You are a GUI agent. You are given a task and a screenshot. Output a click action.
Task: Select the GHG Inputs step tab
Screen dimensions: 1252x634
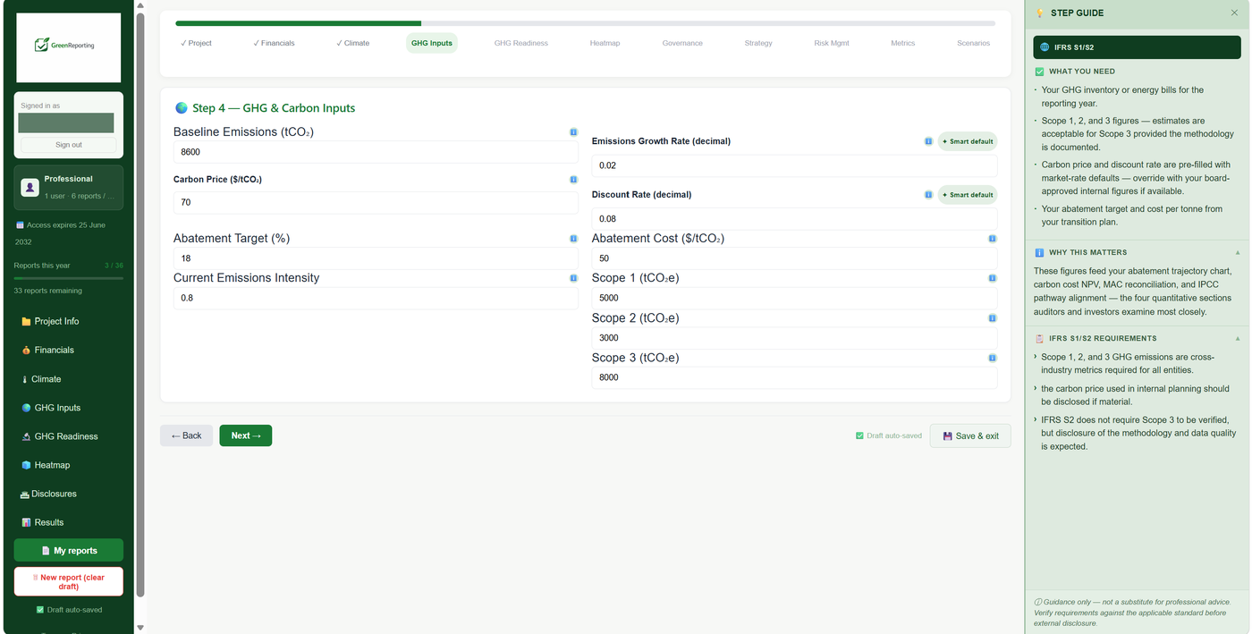432,43
